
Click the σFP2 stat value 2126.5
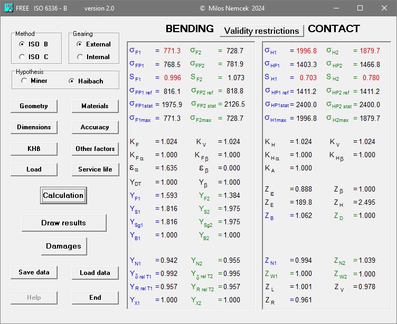click(x=234, y=104)
